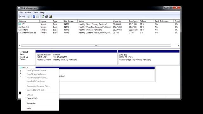Click the Back arrow toolbar icon
Viewport: 203px width, 114px height.
pyautogui.click(x=20, y=16)
